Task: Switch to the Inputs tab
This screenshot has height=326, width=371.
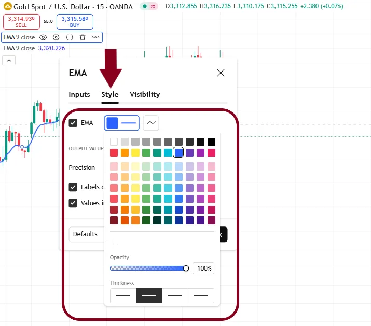Action: pyautogui.click(x=79, y=94)
